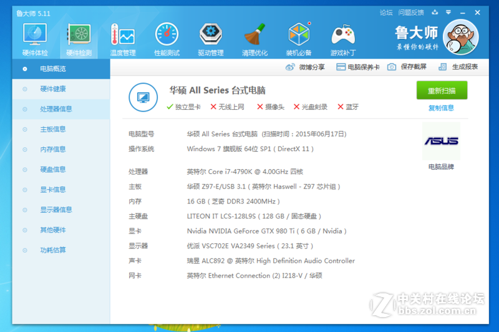The width and height of the screenshot is (499, 332).
Task: Launch 性能测试 performance test
Action: point(167,39)
